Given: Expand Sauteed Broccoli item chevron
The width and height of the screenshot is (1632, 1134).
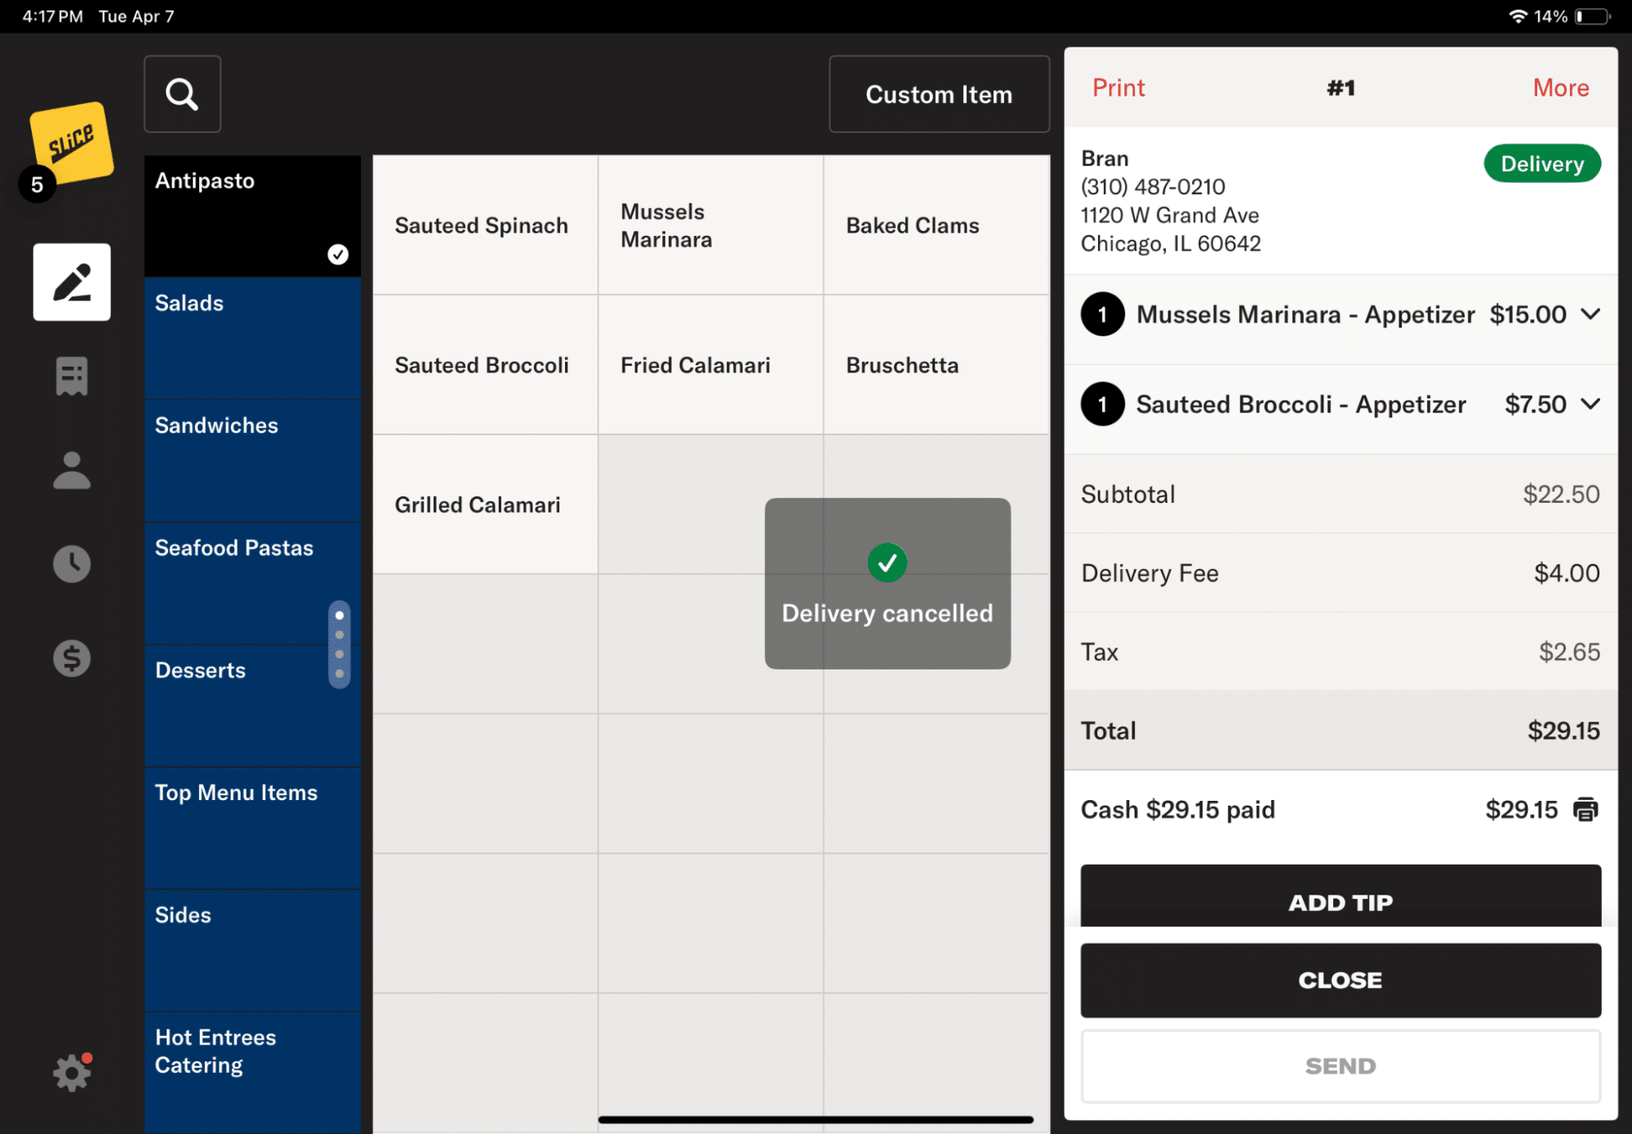Looking at the screenshot, I should [x=1590, y=404].
